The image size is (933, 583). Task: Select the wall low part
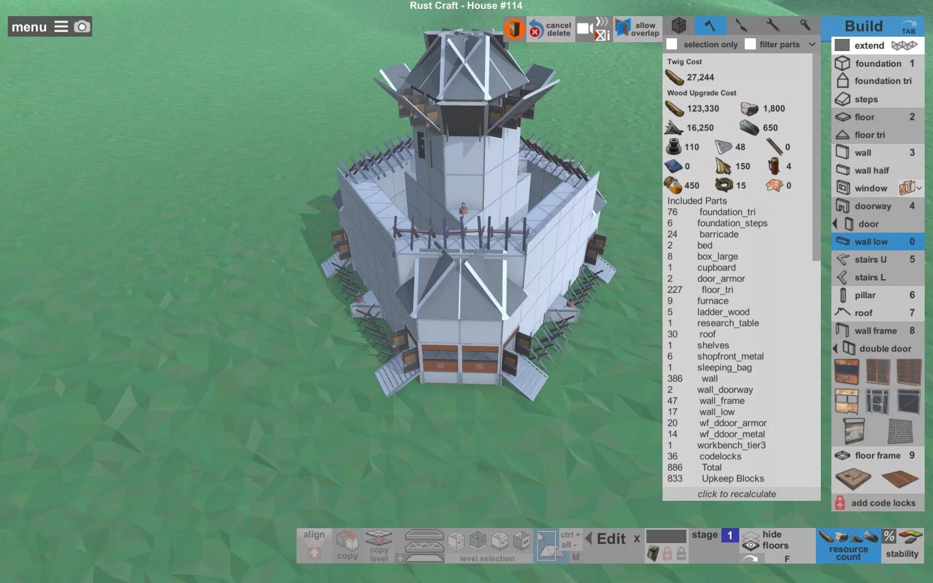pos(877,242)
